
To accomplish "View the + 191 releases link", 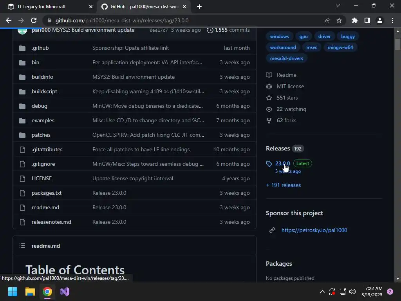I will point(284,185).
